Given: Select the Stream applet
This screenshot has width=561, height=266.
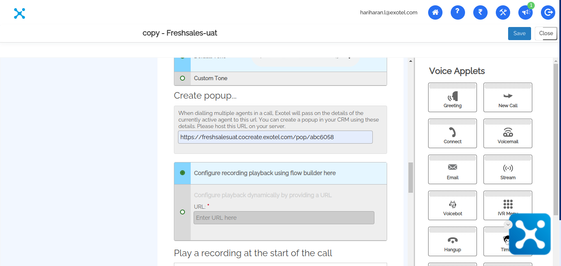Looking at the screenshot, I should [x=508, y=169].
